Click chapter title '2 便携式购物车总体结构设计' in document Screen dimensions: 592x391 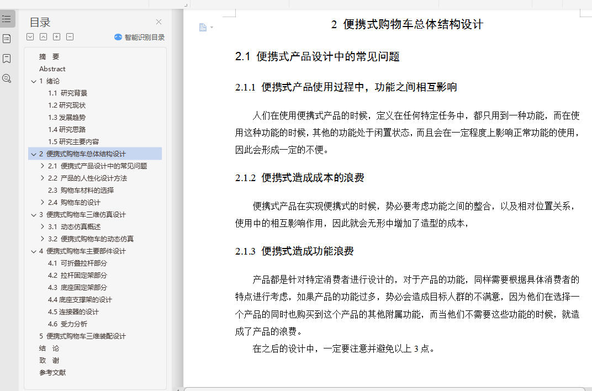coord(407,24)
